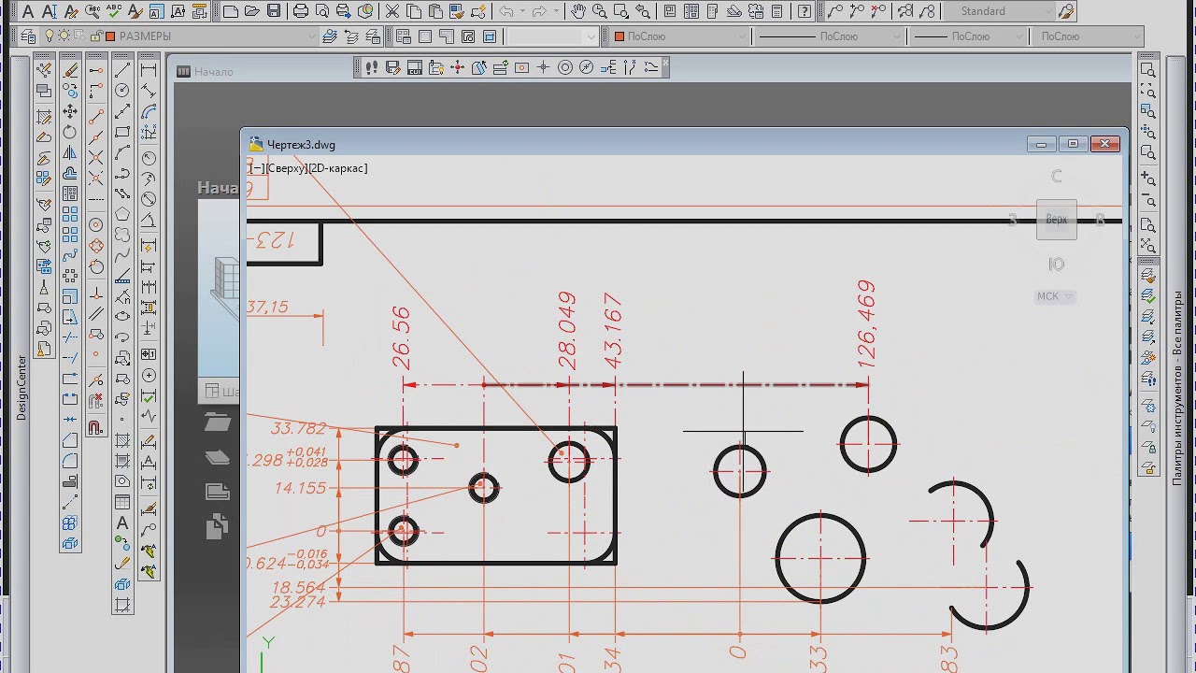The image size is (1196, 673).
Task: Select the Line drawing tool
Action: click(x=122, y=70)
